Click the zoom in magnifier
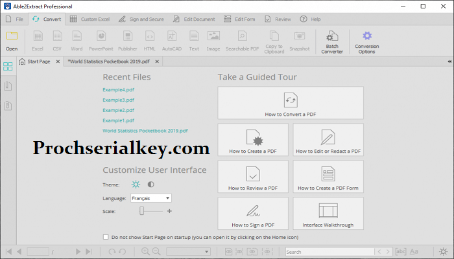Image resolution: width=454 pixels, height=259 pixels. pos(145,251)
